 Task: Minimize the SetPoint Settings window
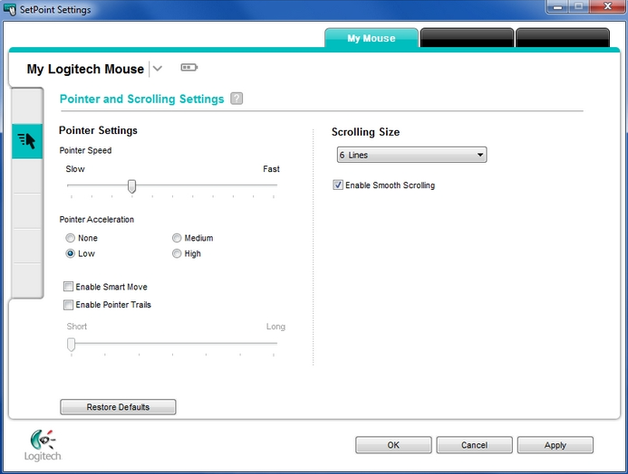558,6
